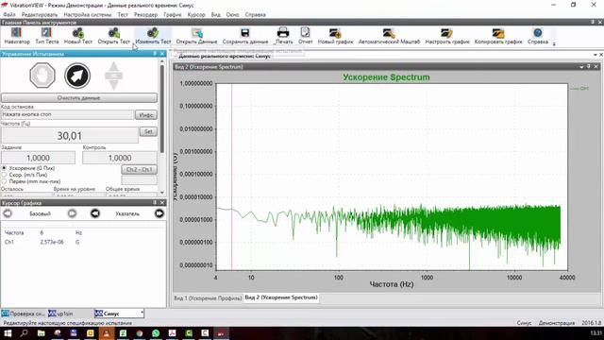Image resolution: width=604 pixels, height=340 pixels.
Task: Expand the main toolbar overflow arrow
Action: point(554,43)
